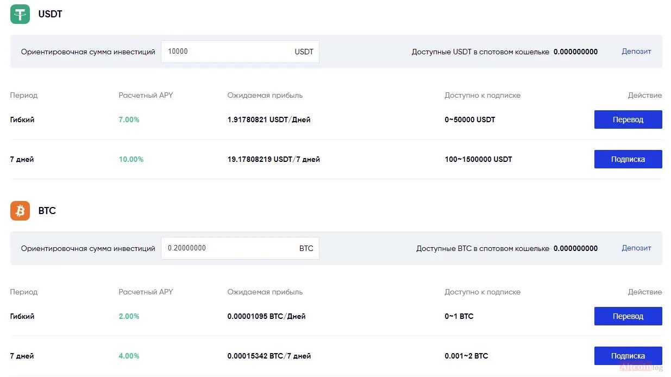
Task: Click the BTC investment amount input field
Action: tap(240, 248)
